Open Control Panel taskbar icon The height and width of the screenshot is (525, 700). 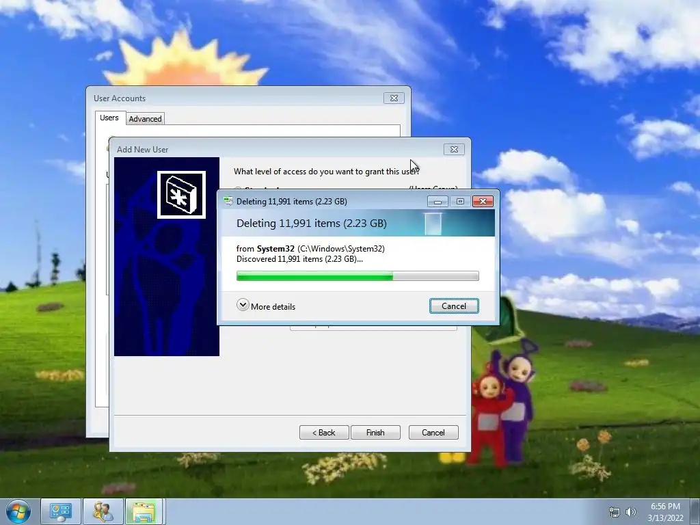point(61,511)
